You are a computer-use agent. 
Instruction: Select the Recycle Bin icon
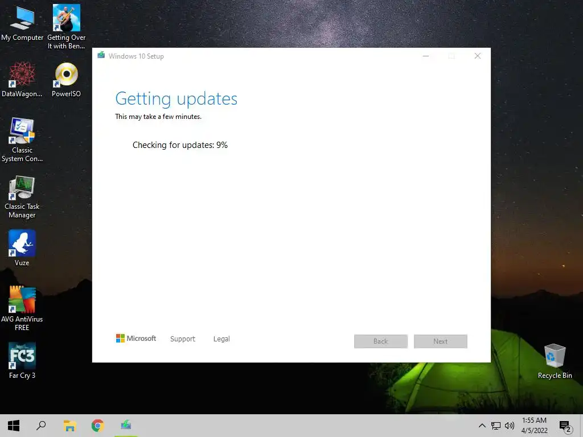click(555, 361)
